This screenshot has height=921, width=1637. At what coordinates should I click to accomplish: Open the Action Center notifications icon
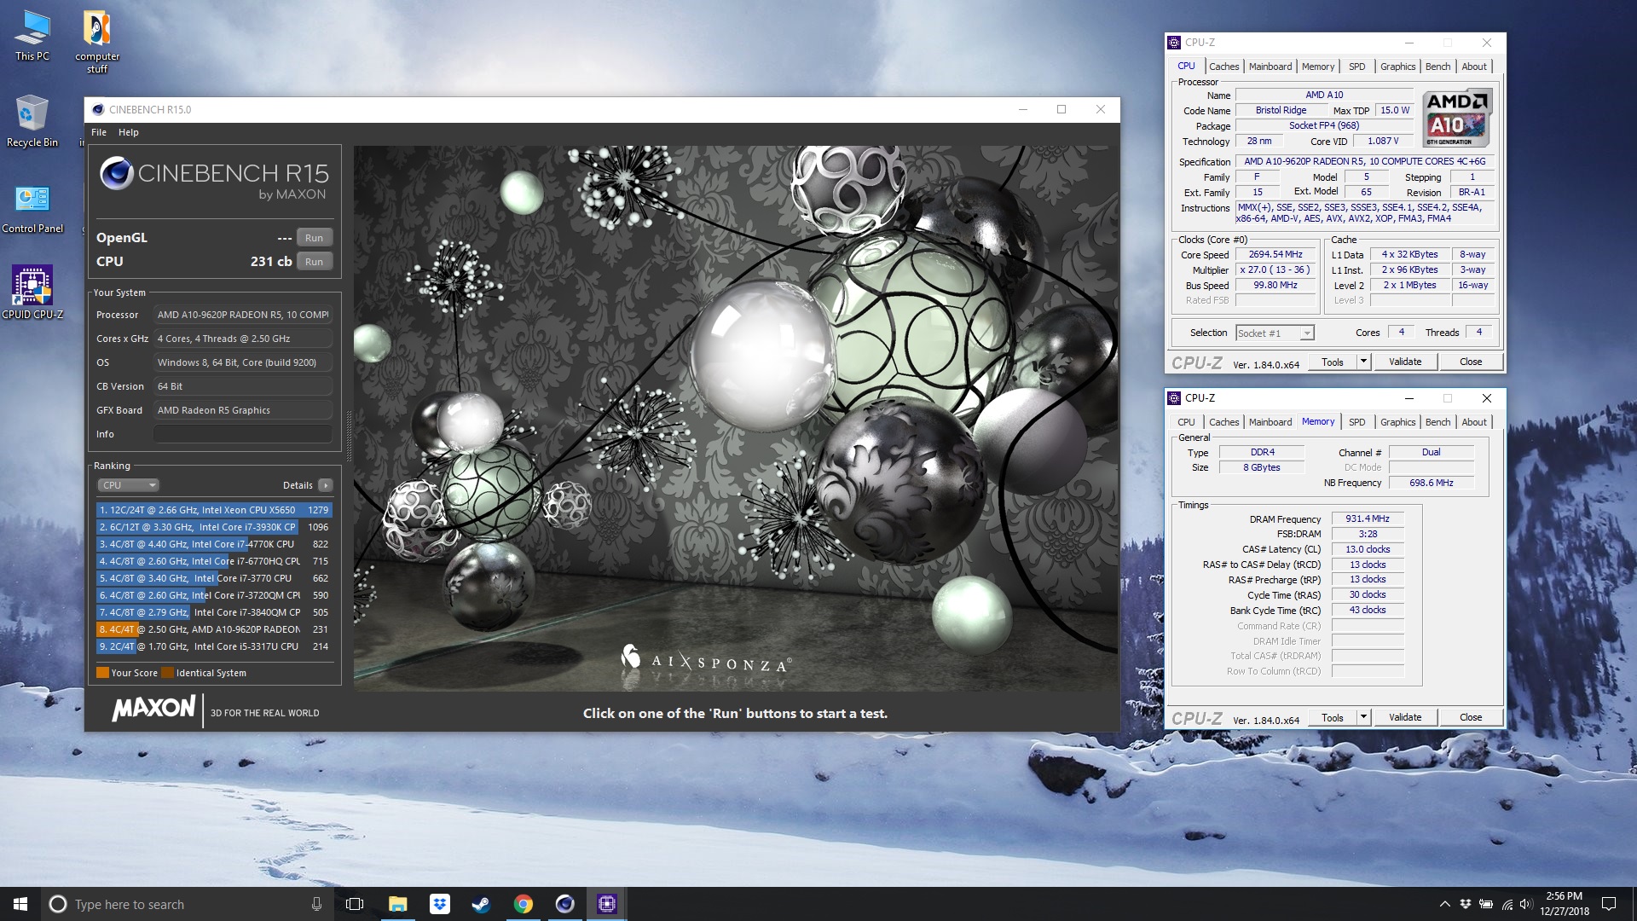coord(1609,904)
